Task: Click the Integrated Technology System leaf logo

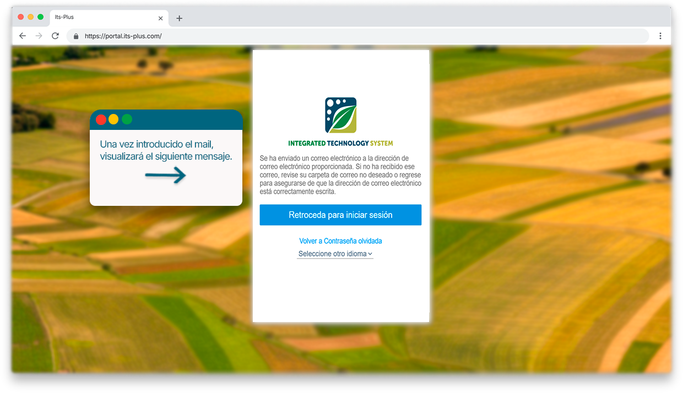Action: [x=340, y=115]
